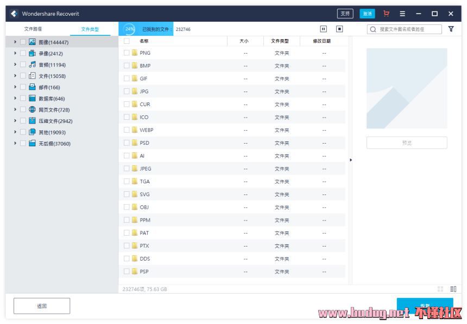Click the WEBP folder icon
The image size is (467, 324).
coord(135,130)
